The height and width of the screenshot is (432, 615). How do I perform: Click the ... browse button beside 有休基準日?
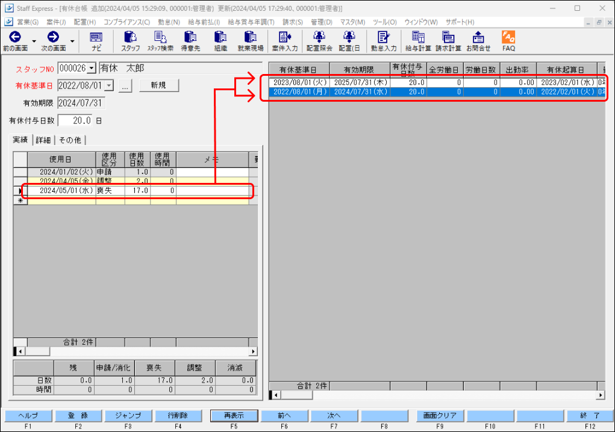point(125,85)
